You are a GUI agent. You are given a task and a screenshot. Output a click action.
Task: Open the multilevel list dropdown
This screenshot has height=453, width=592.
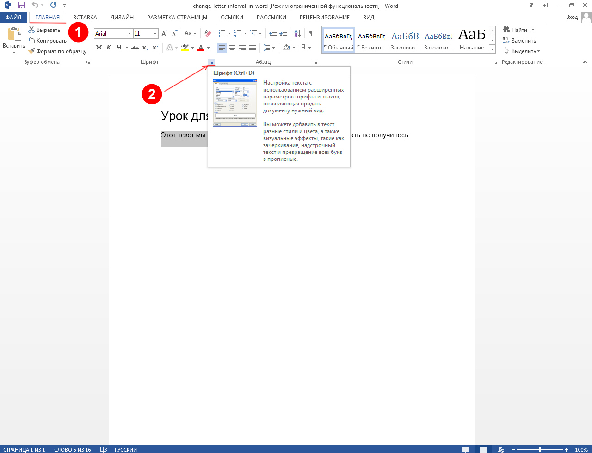click(x=260, y=34)
